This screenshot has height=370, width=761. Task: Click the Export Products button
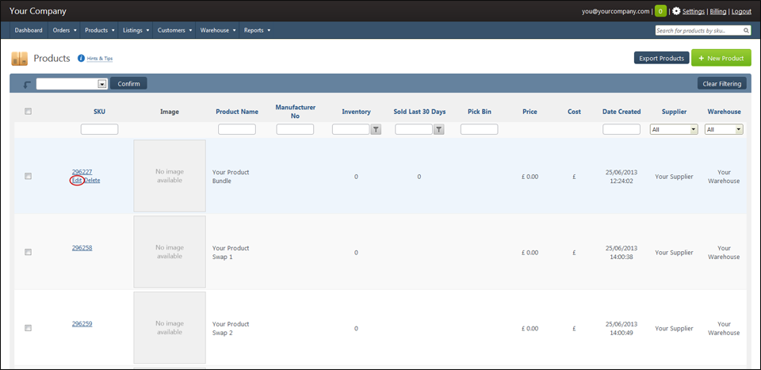coord(661,58)
